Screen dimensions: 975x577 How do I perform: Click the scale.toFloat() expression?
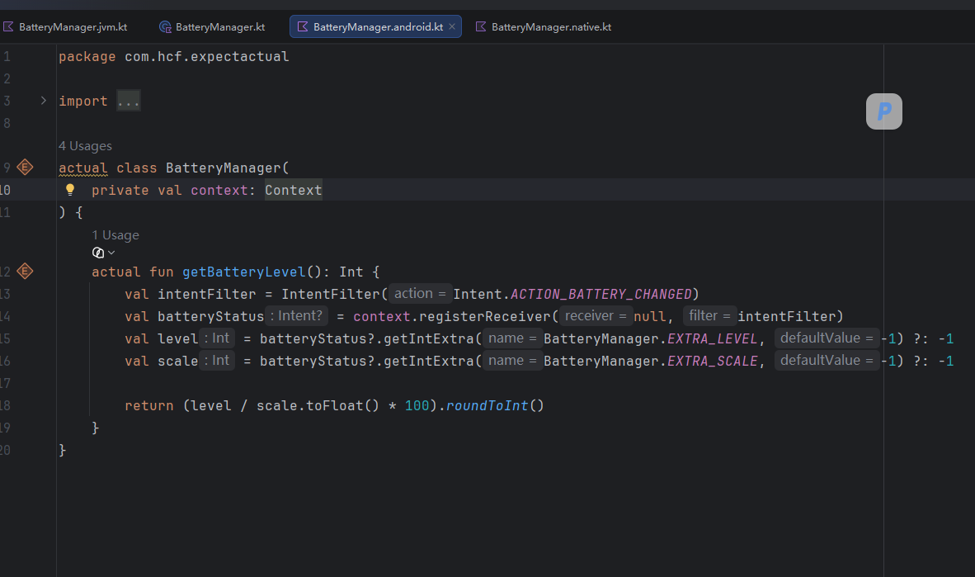tap(318, 406)
